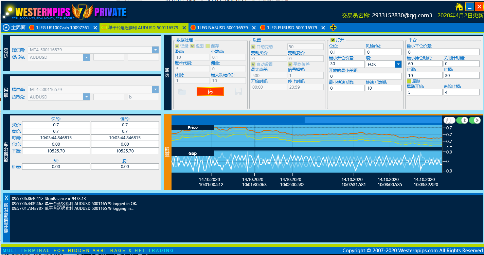Click the chart's top navigation range bar
484x255 pixels.
pyautogui.click(x=373, y=120)
